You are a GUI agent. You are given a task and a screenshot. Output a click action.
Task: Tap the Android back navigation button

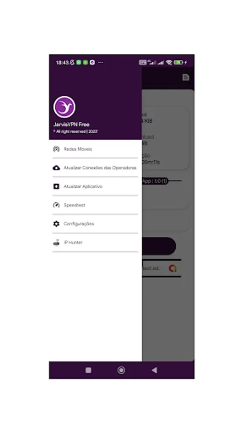click(x=154, y=370)
